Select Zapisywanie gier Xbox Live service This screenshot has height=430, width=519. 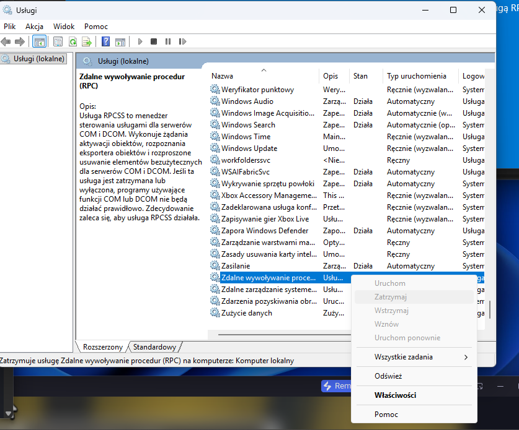[x=347, y=218]
